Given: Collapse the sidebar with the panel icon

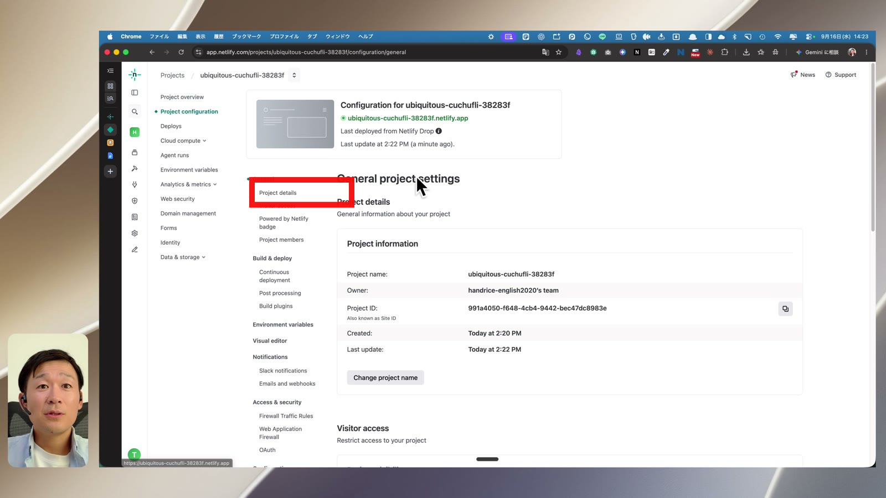Looking at the screenshot, I should click(135, 92).
